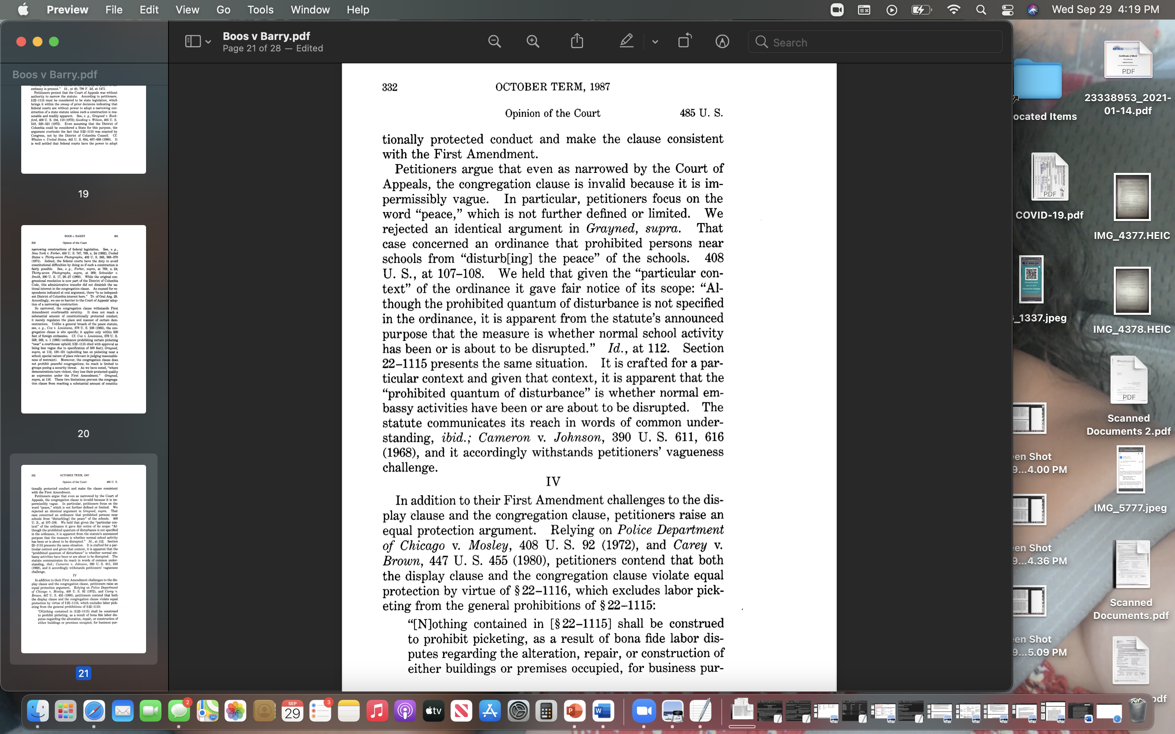Image resolution: width=1175 pixels, height=734 pixels.
Task: Select the page 19 thumbnail
Action: 83,128
